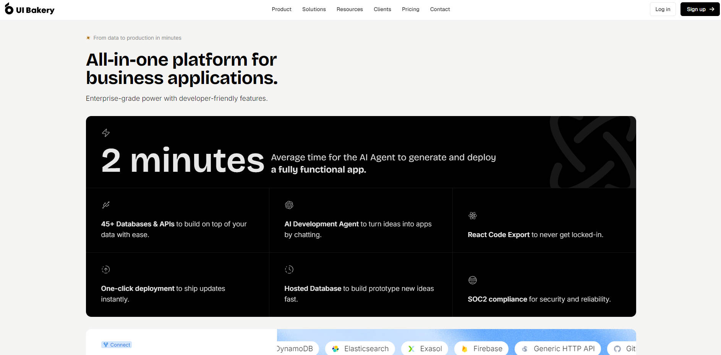Viewport: 721px width, 355px height.
Task: Click the React atom icon
Action: pyautogui.click(x=473, y=216)
